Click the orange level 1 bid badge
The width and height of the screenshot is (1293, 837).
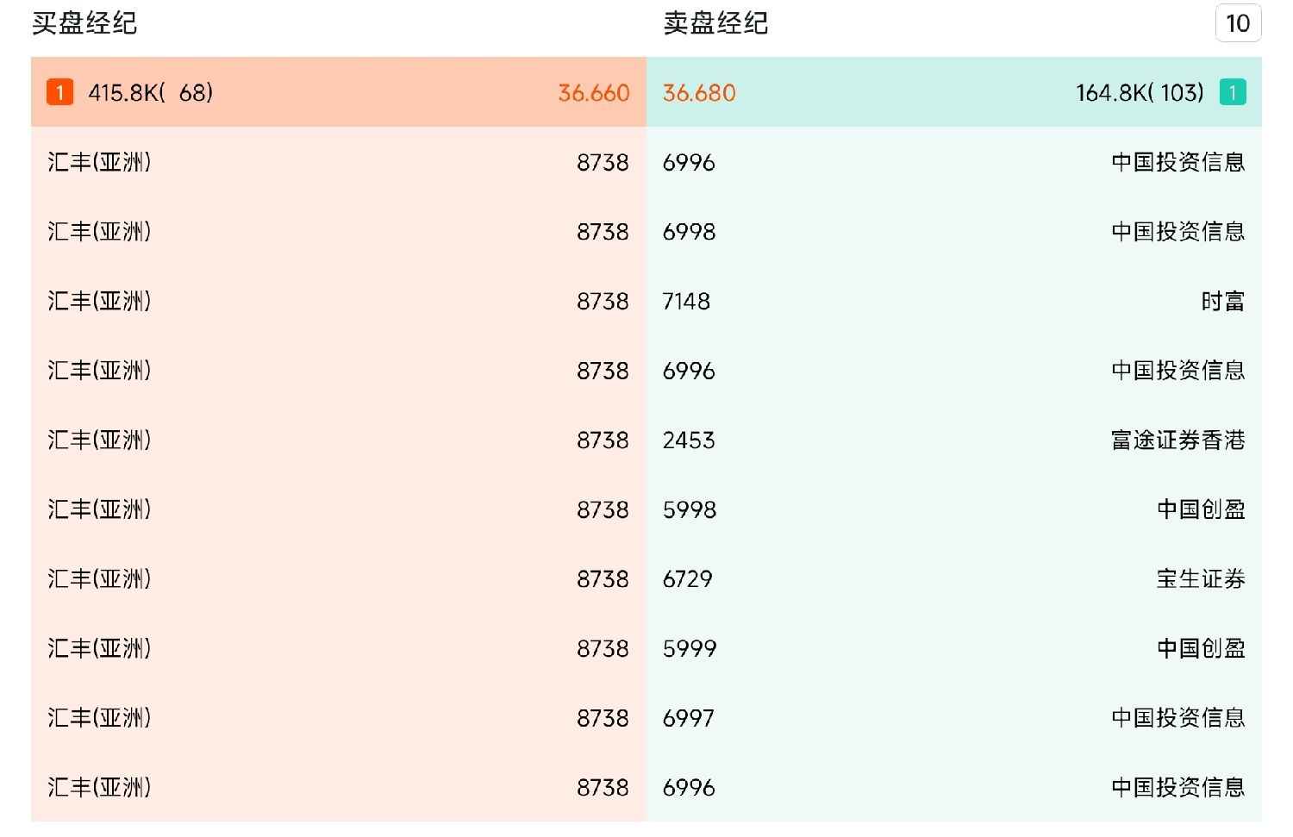coord(59,92)
